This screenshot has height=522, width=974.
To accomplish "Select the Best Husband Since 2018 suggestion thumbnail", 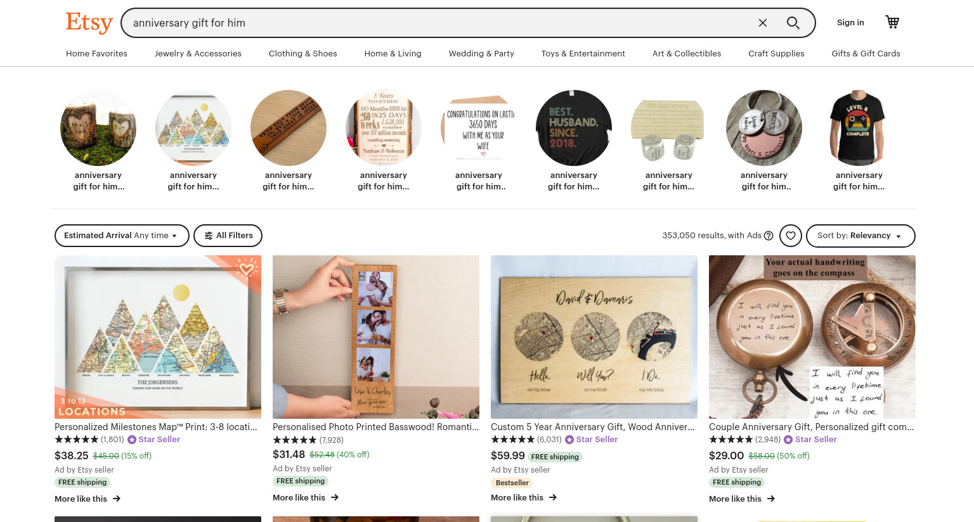I will tap(574, 128).
